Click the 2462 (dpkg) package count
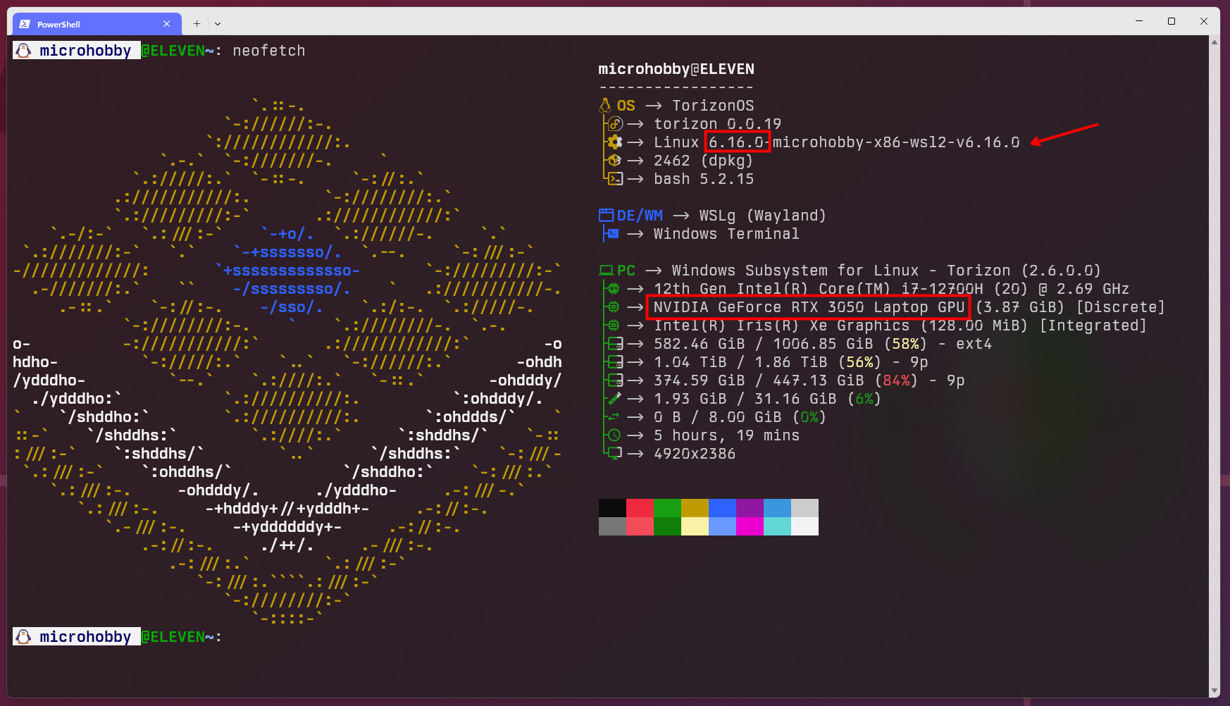1230x706 pixels. [x=704, y=161]
